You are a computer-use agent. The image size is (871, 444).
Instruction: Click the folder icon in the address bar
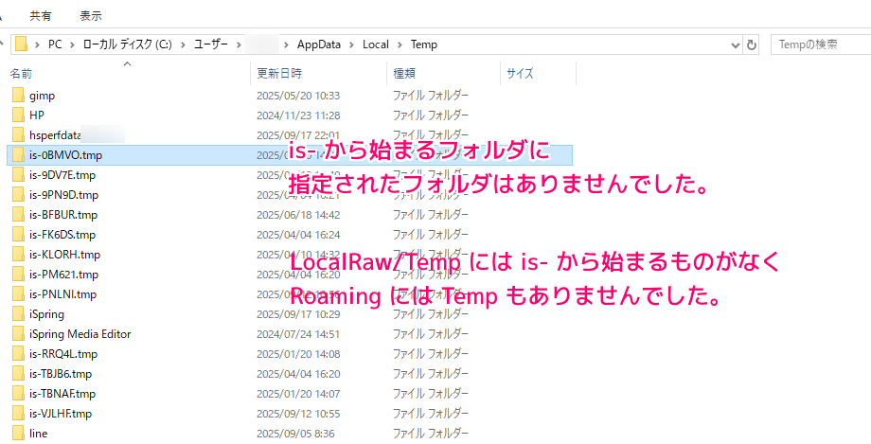pyautogui.click(x=21, y=44)
